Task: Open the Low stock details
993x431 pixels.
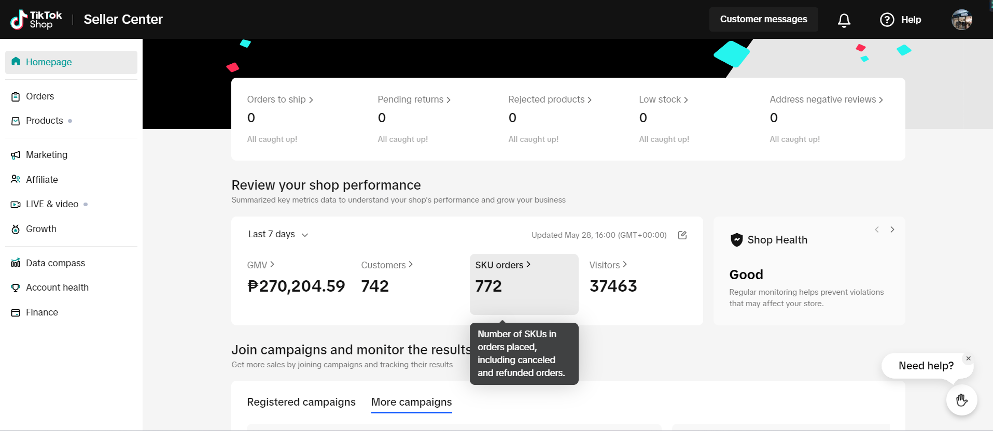Action: tap(663, 99)
